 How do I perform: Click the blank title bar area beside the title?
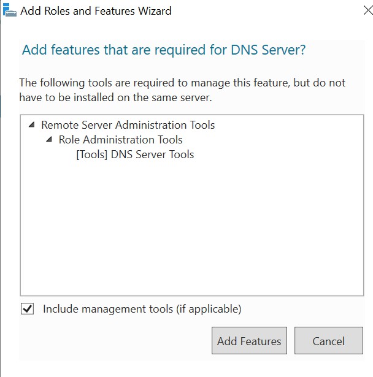pyautogui.click(x=264, y=11)
